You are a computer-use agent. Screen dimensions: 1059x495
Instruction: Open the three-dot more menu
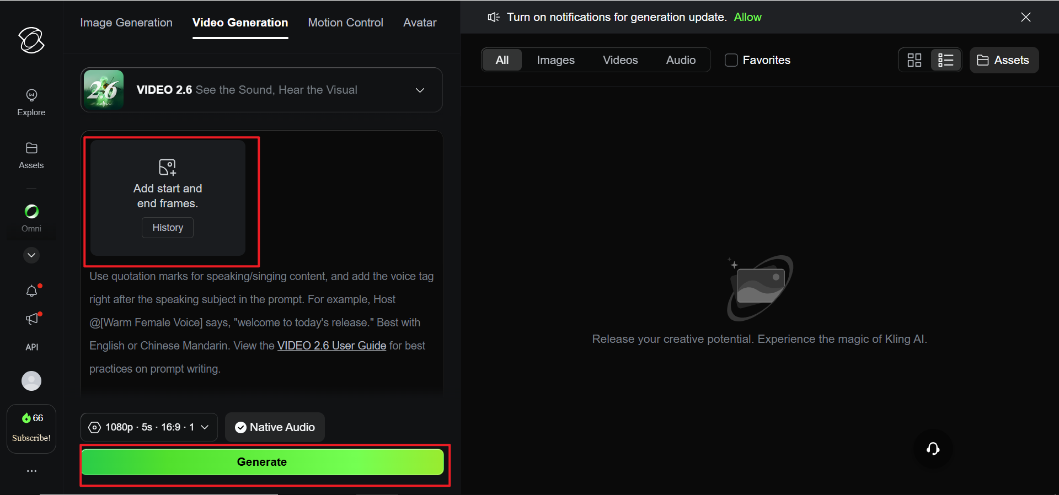click(32, 471)
